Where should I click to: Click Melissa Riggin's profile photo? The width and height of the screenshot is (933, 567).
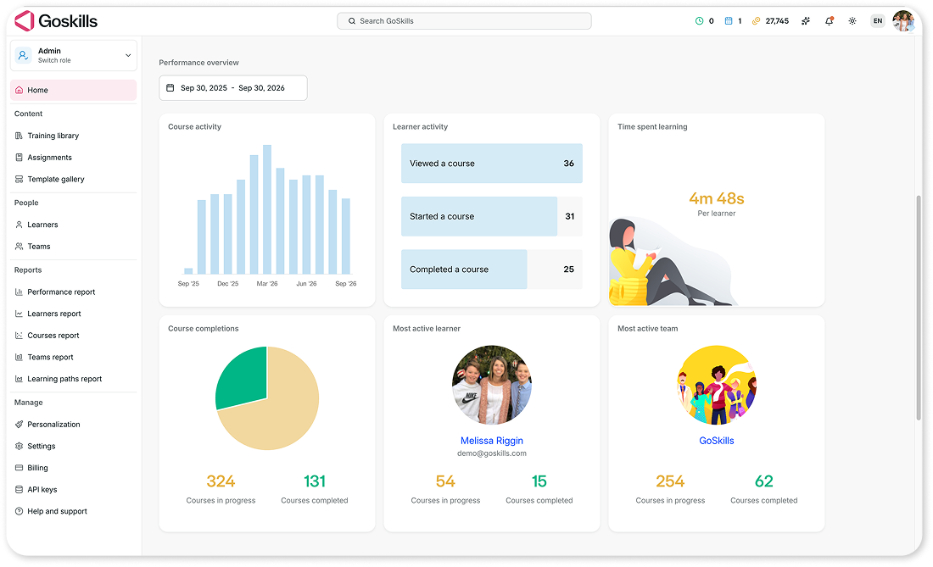(x=491, y=385)
